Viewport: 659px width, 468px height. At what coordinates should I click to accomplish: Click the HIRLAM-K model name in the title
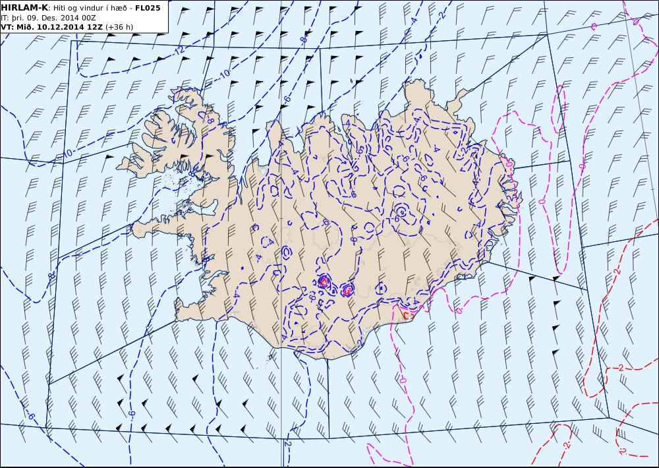point(24,8)
